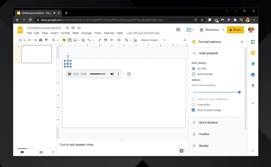Click the crop image tool
Image resolution: width=271 pixels, height=167 pixels.
(x=126, y=40)
